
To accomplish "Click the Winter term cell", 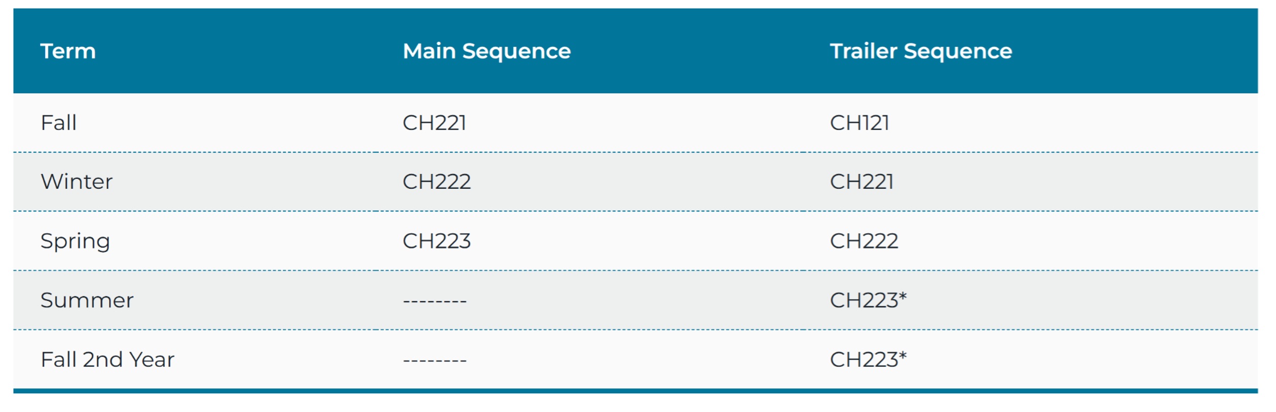I will [77, 182].
